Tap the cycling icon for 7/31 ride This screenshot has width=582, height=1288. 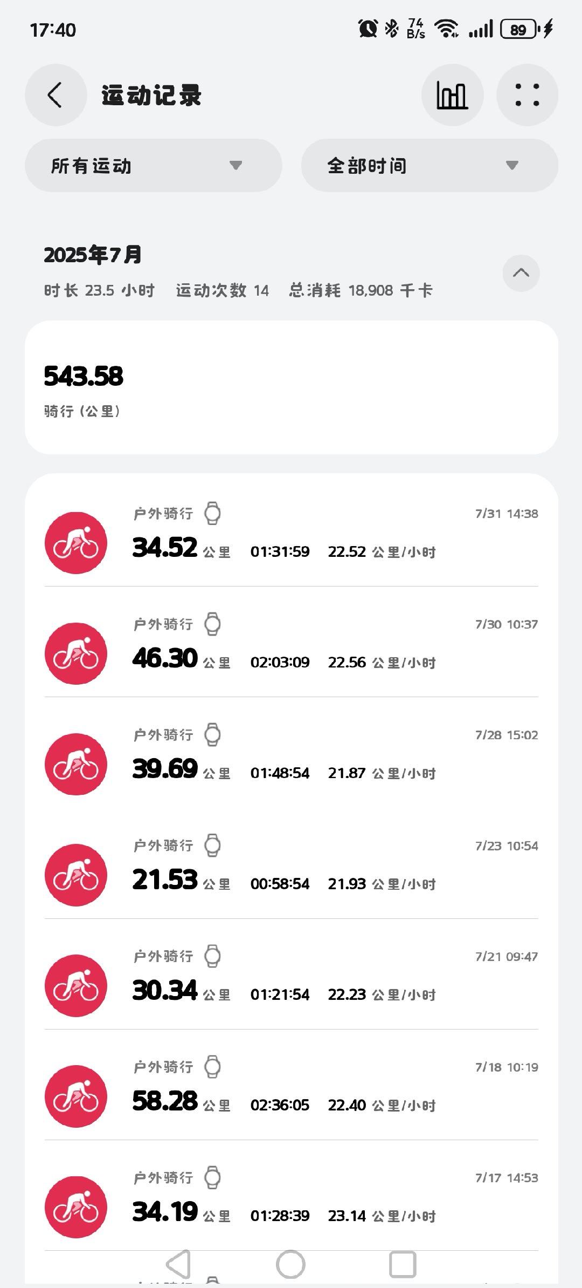75,543
